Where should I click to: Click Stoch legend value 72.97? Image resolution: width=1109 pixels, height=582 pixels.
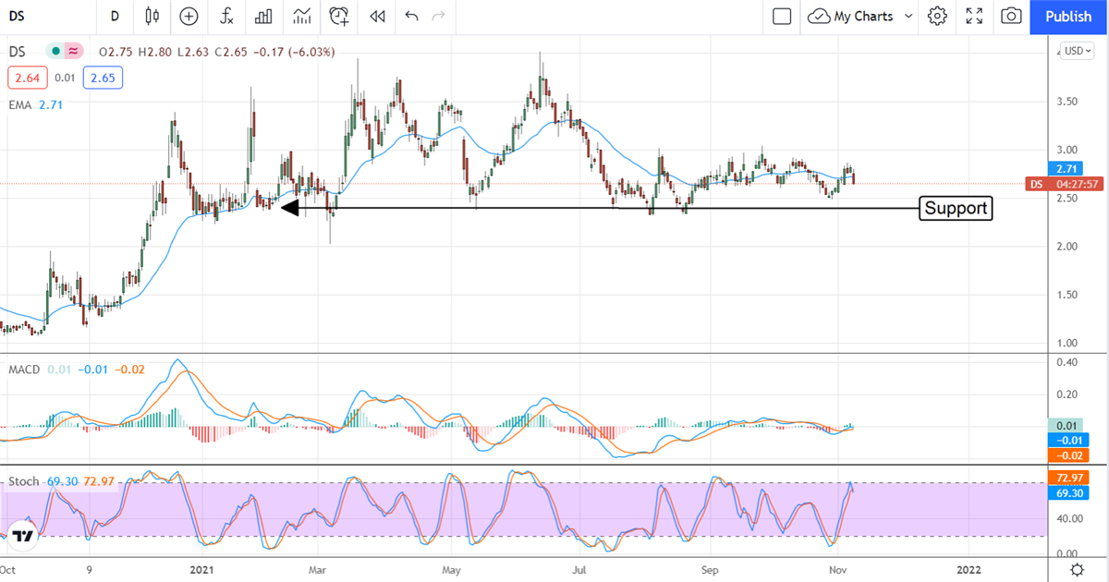[100, 482]
